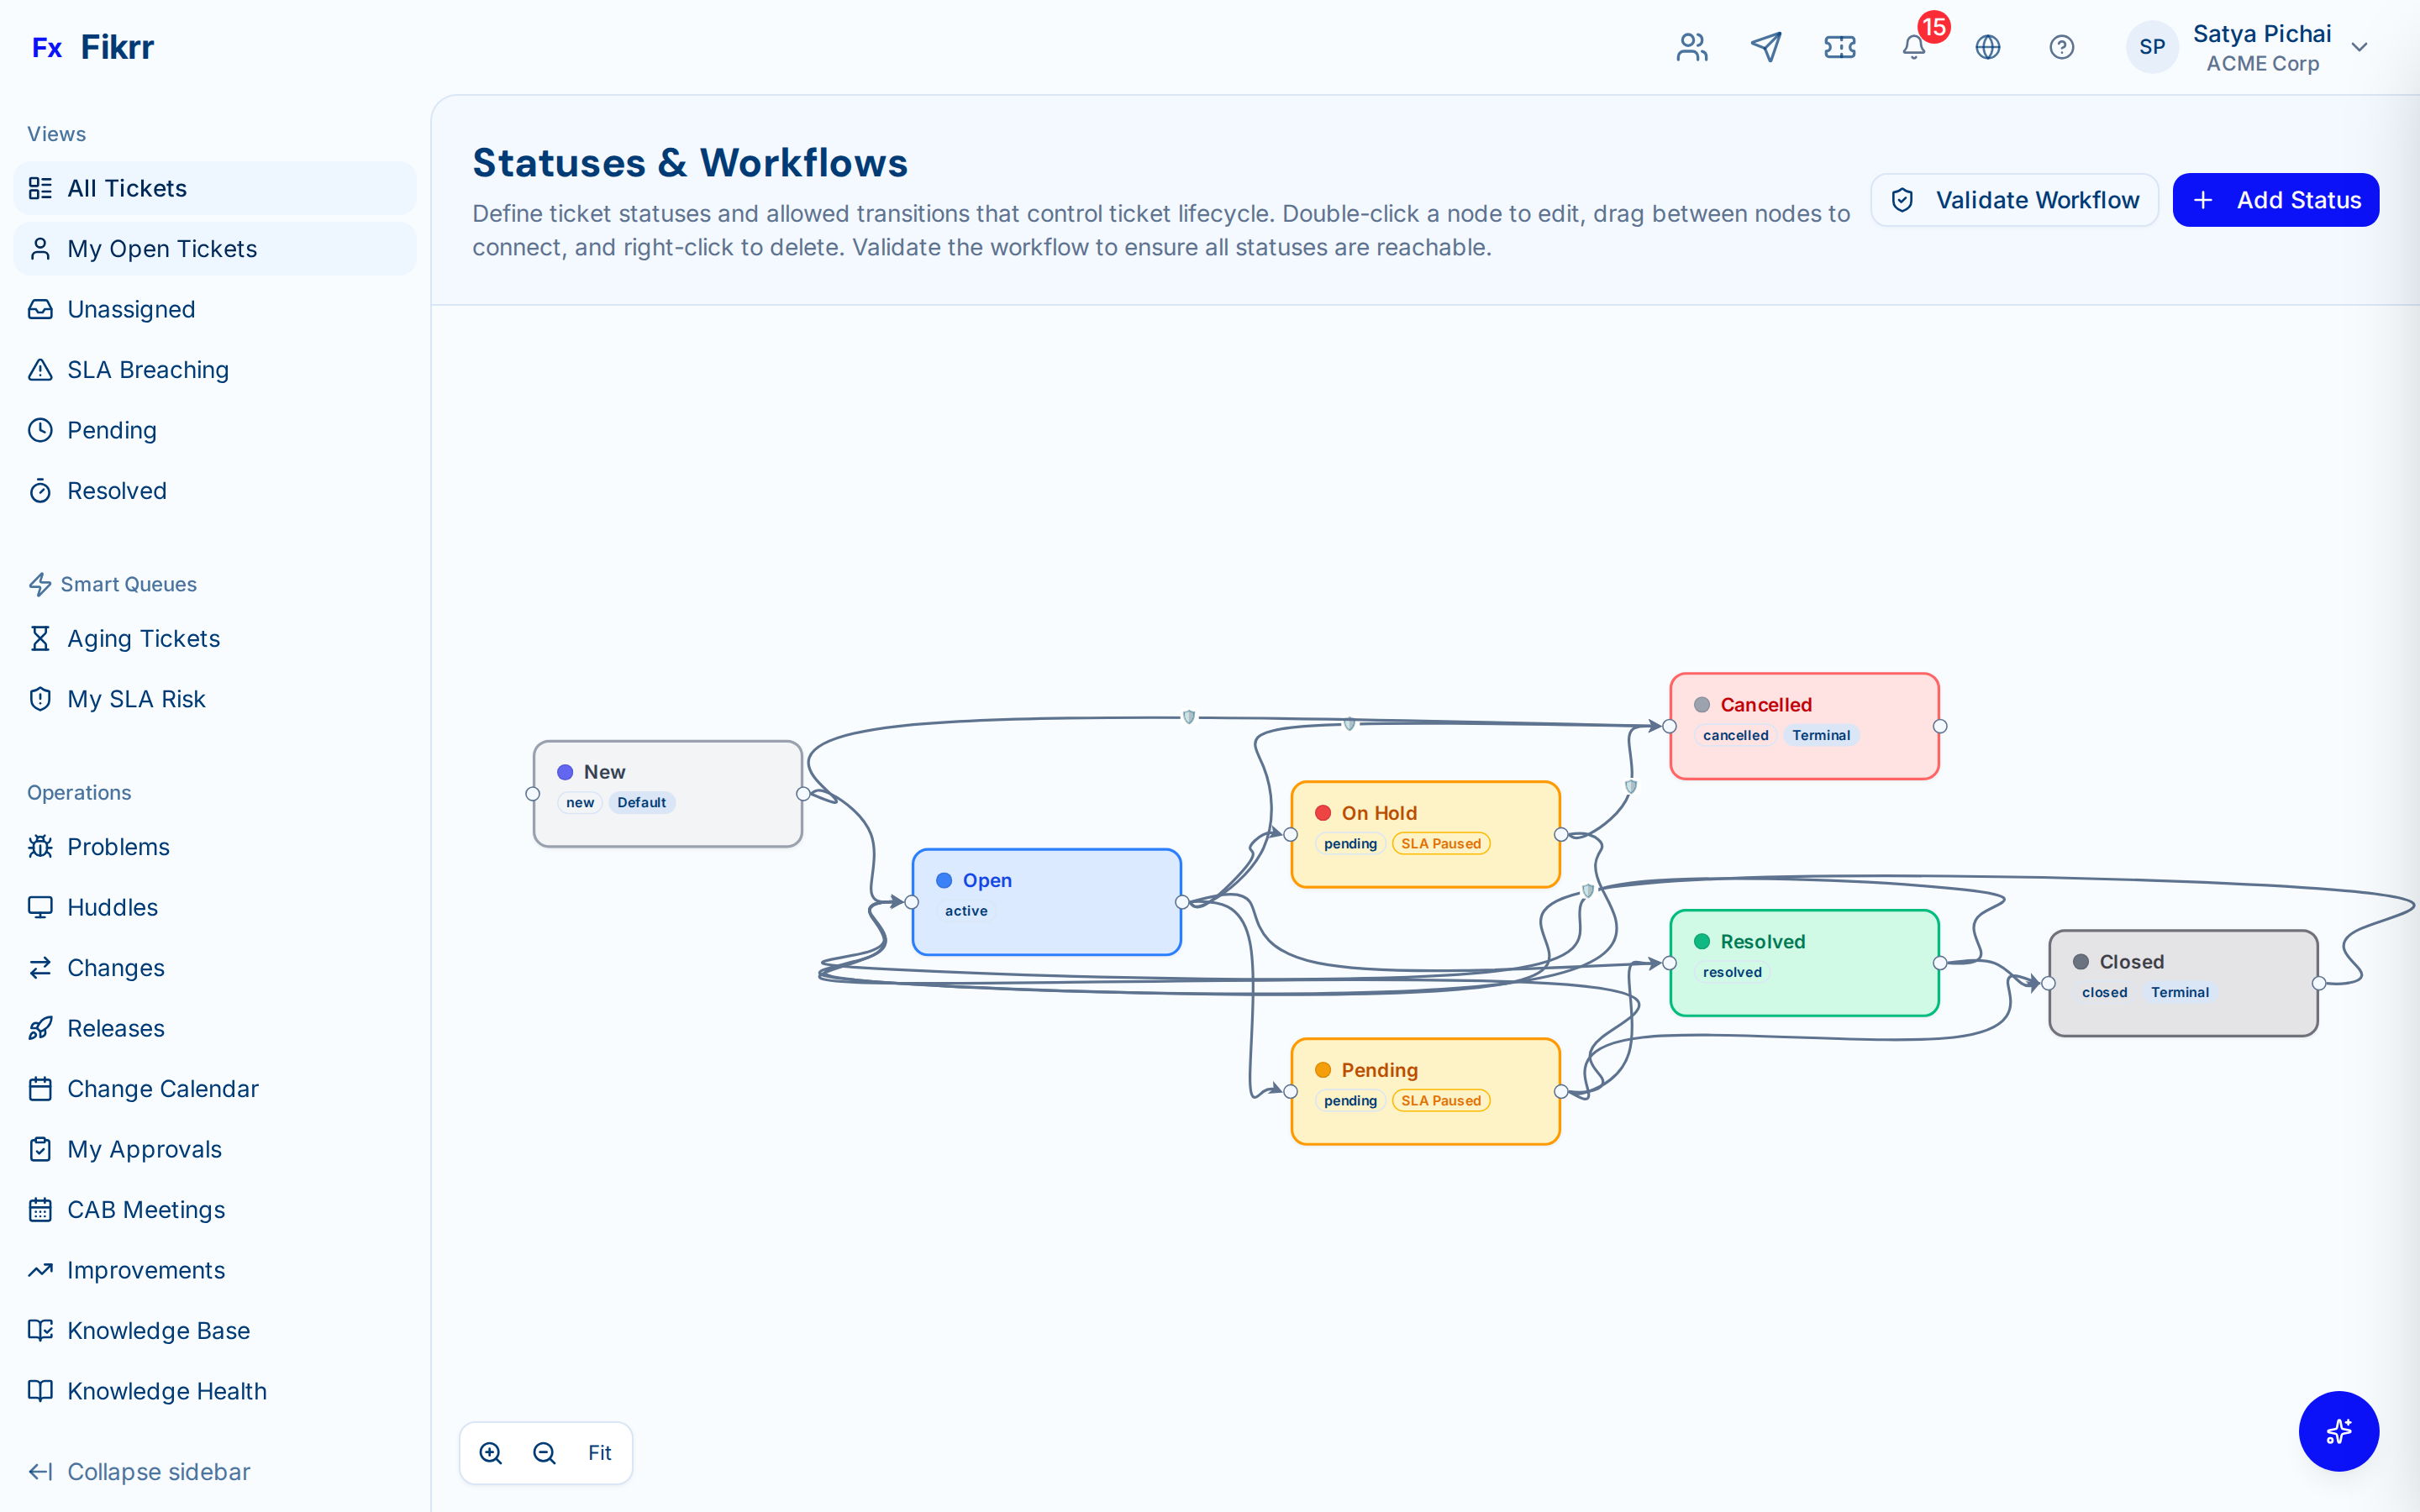Click the globe language icon
This screenshot has height=1512, width=2420.
(1988, 47)
